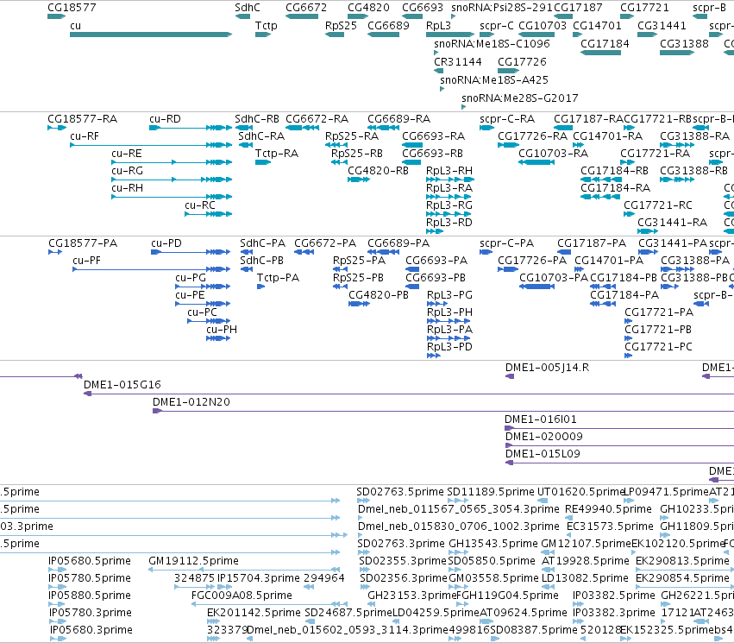Image resolution: width=734 pixels, height=643 pixels.
Task: Select the cu-RC transcript
Action: coord(209,213)
